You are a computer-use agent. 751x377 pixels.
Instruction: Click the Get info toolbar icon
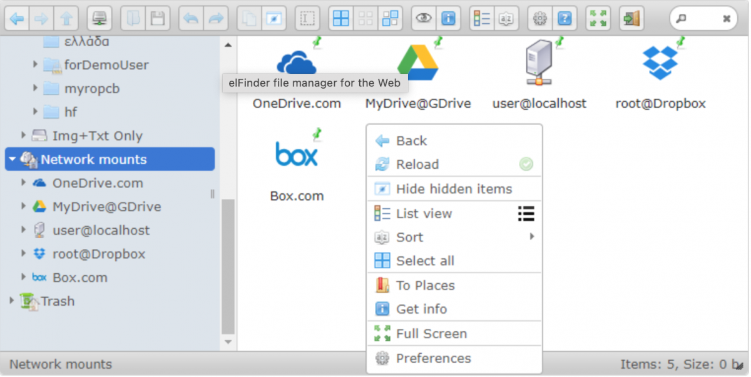(448, 19)
